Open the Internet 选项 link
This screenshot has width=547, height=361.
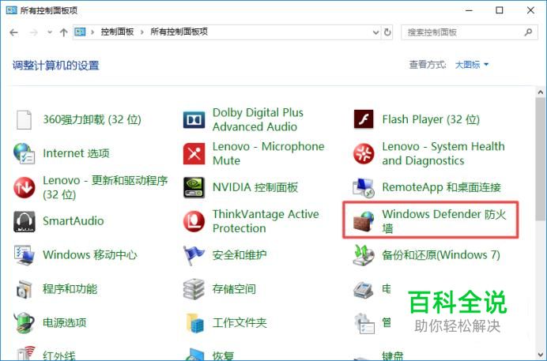[76, 153]
